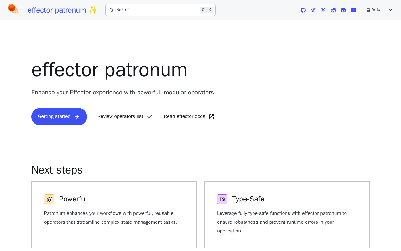Screen dimensions: 401x251
Task: Open the Auto theme selector dropdown
Action: [x=376, y=10]
